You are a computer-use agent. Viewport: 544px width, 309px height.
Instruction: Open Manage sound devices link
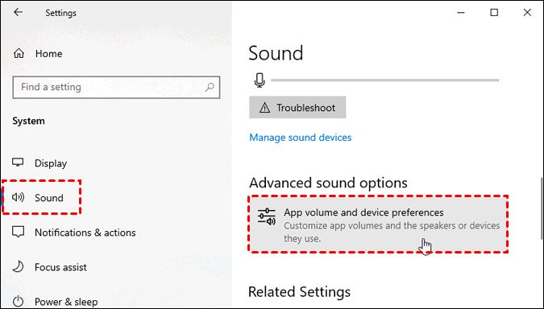pos(301,138)
